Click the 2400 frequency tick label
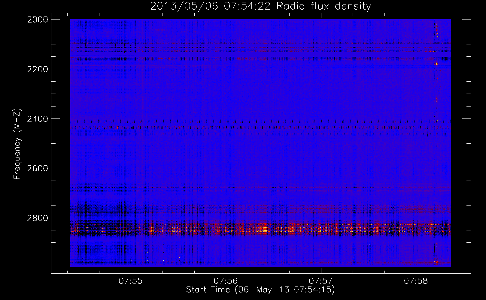The image size is (486, 300). point(38,119)
